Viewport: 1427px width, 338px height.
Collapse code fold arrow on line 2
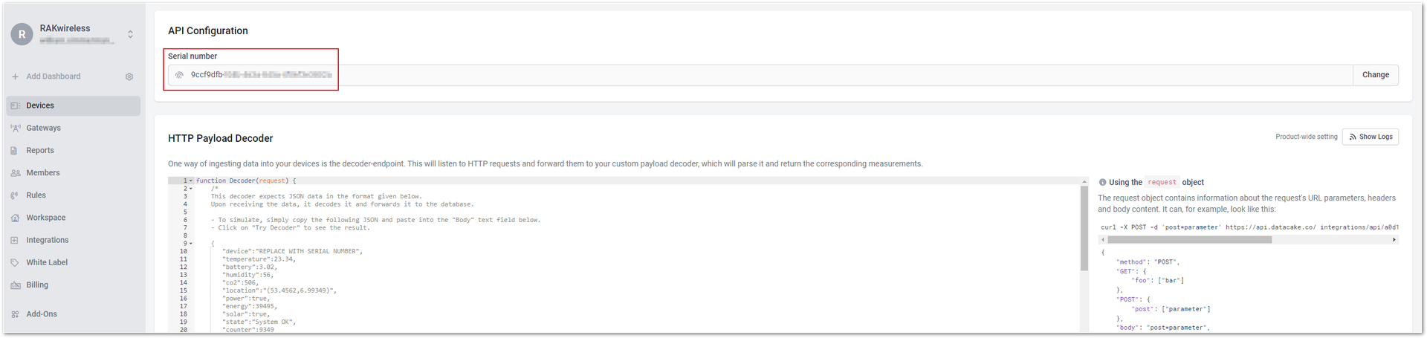[x=191, y=189]
